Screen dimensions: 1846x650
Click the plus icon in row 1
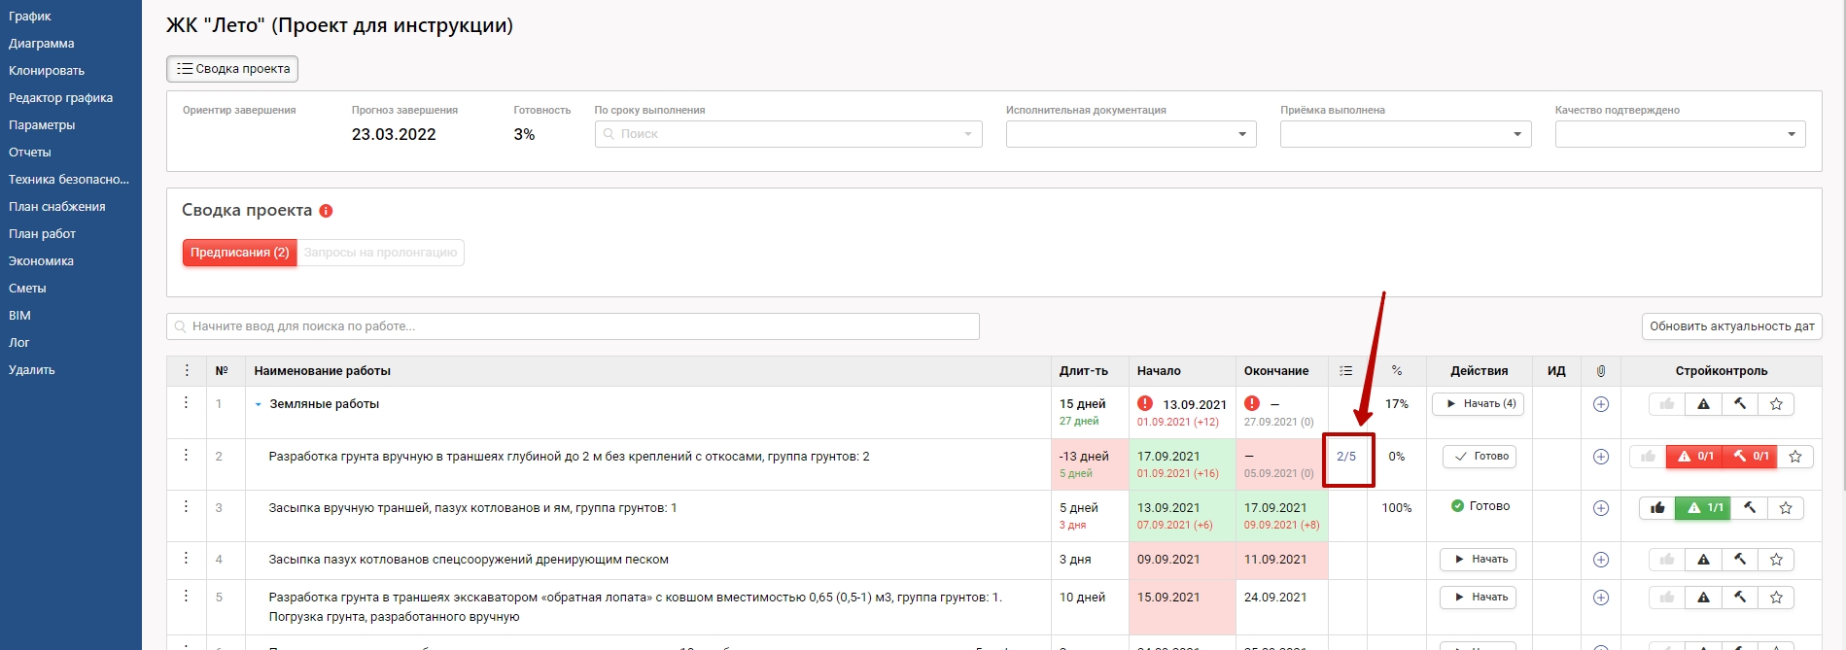[1600, 404]
